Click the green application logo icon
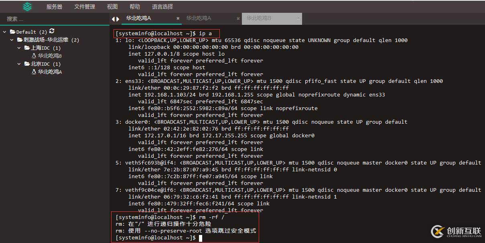The width and height of the screenshot is (485, 243). click(x=27, y=6)
